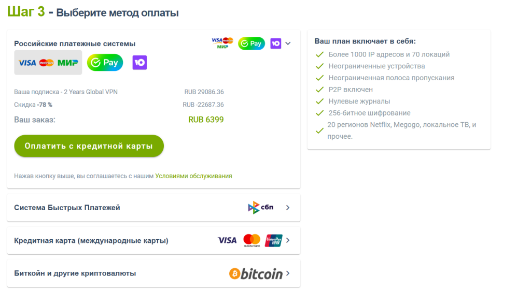Pick the purple YooMoney payment icon

[139, 63]
